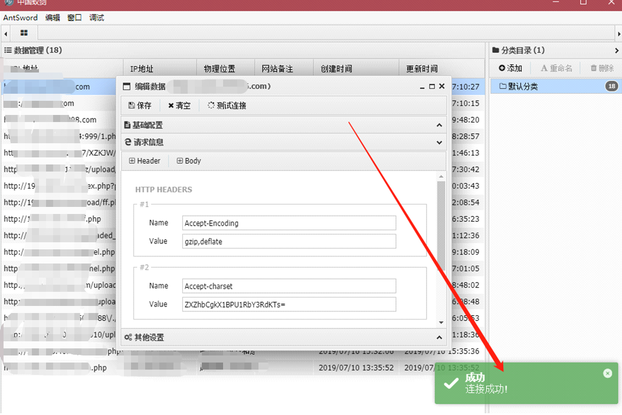Open the 窗口 menu
Image resolution: width=622 pixels, height=415 pixels.
click(x=74, y=18)
